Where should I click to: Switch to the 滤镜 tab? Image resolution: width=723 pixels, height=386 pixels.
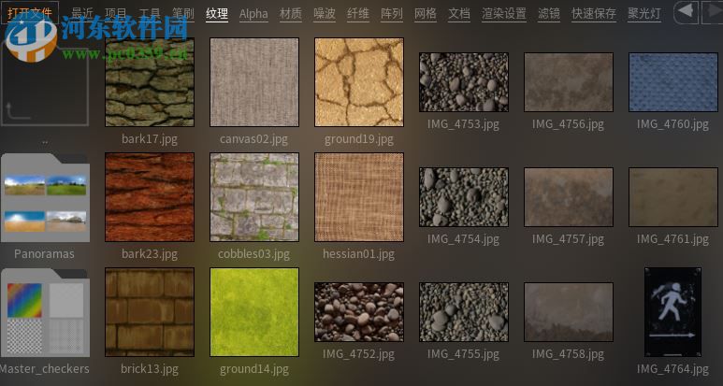(549, 14)
